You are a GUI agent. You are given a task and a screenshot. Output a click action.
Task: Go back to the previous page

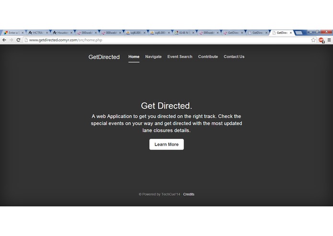click(4, 40)
